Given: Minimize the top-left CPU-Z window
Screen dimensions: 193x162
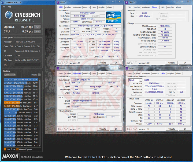Looking at the screenshot, I should click(x=109, y=2).
